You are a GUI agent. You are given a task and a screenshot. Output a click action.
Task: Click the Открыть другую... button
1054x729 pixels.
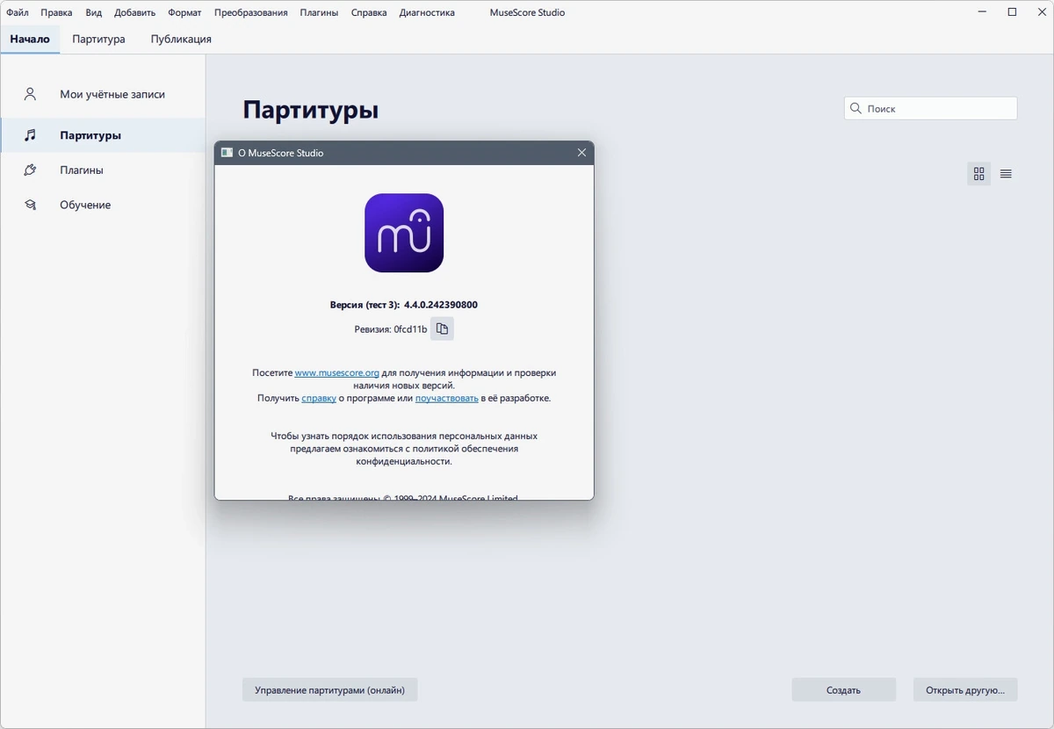point(965,689)
